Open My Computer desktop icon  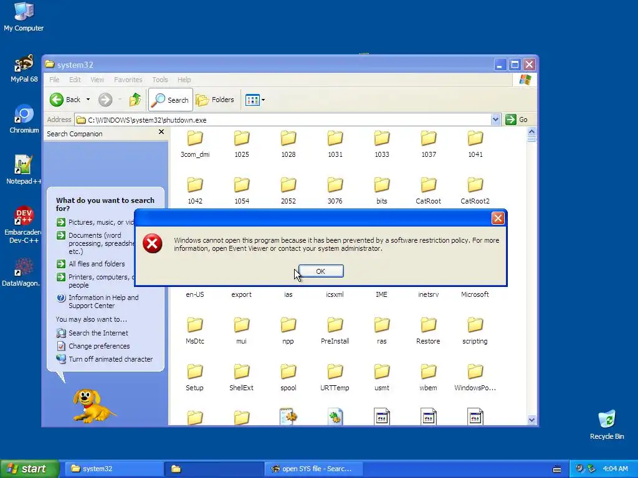click(x=24, y=17)
